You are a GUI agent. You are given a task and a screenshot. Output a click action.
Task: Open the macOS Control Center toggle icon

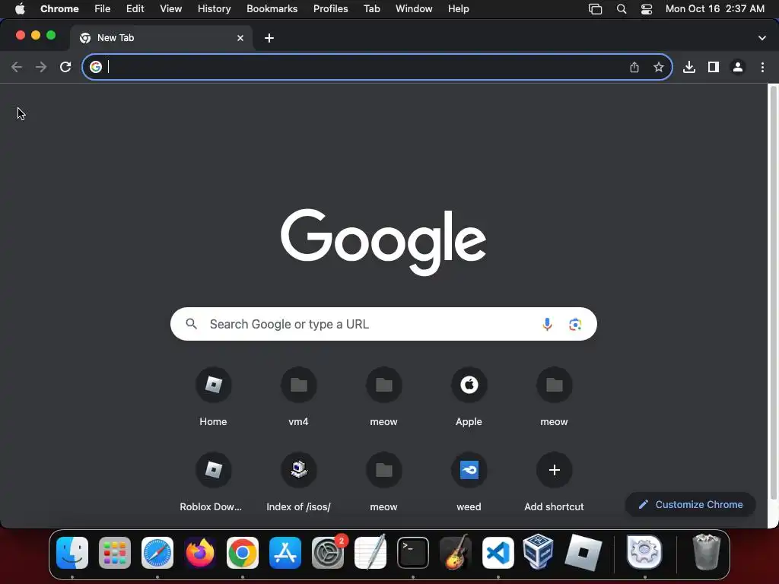click(x=647, y=9)
